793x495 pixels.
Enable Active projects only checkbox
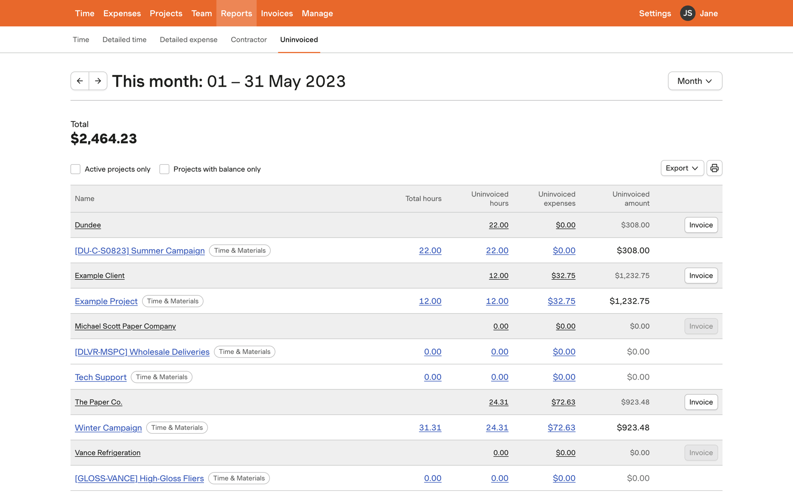click(x=75, y=169)
